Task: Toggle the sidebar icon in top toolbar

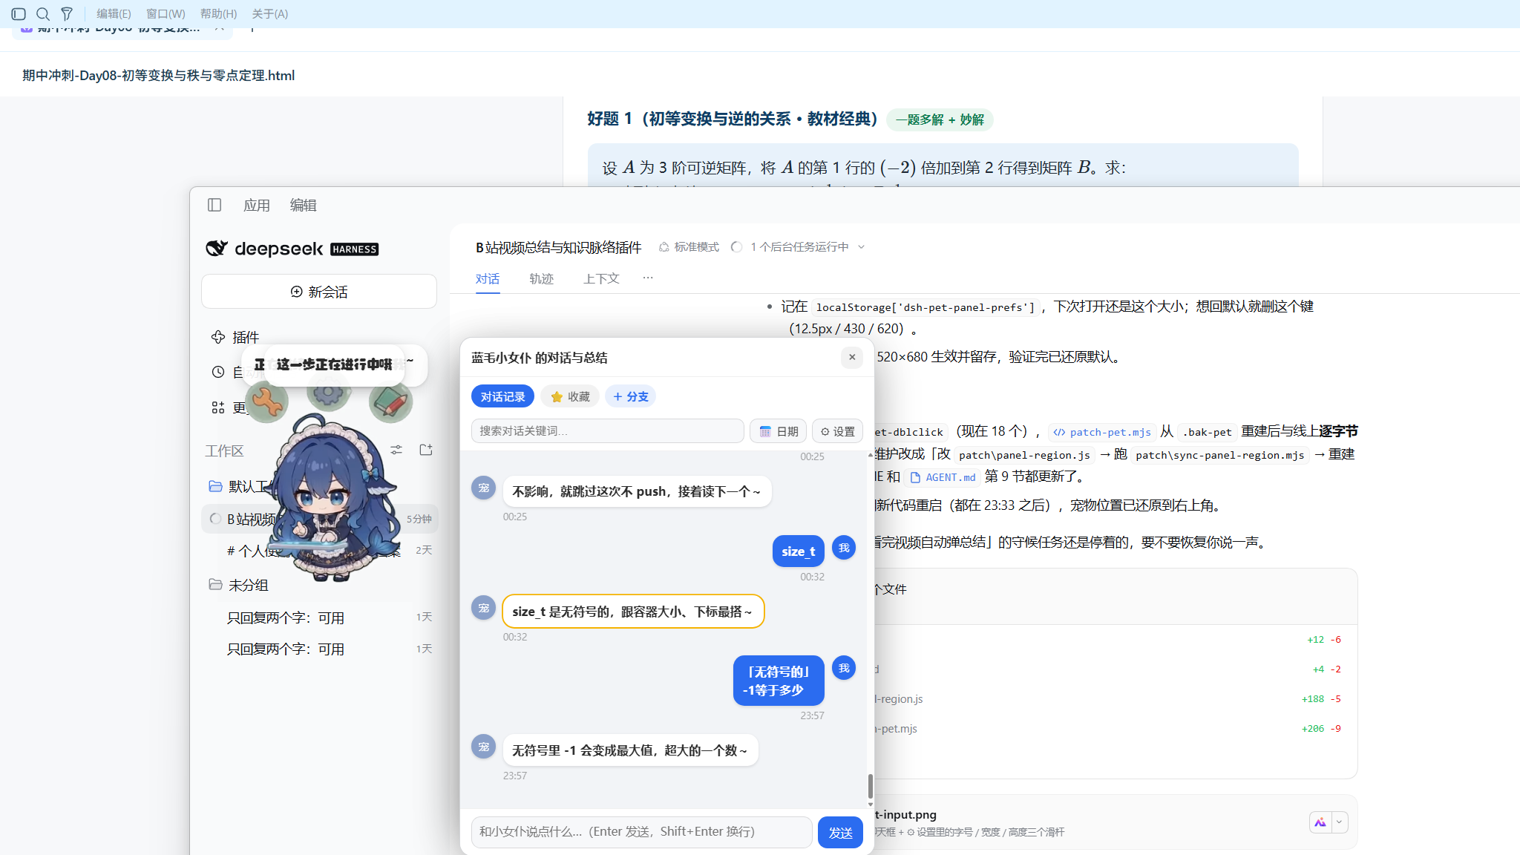Action: point(19,13)
